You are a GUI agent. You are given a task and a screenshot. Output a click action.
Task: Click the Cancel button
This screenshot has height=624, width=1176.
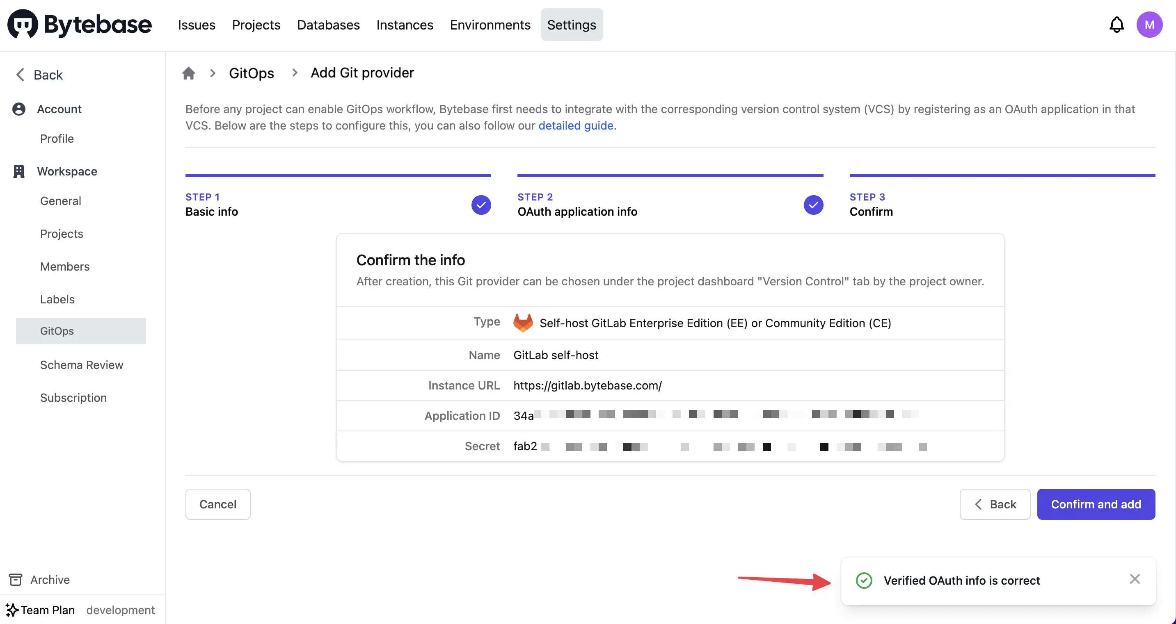point(218,504)
